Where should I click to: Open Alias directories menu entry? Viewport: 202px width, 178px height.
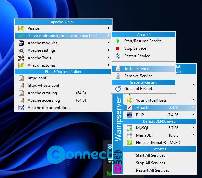[63, 65]
